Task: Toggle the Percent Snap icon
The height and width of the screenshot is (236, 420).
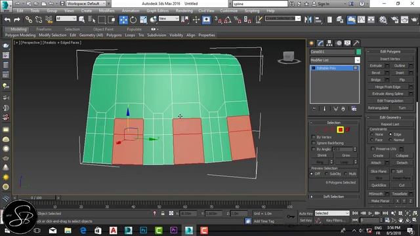Action: [238, 20]
